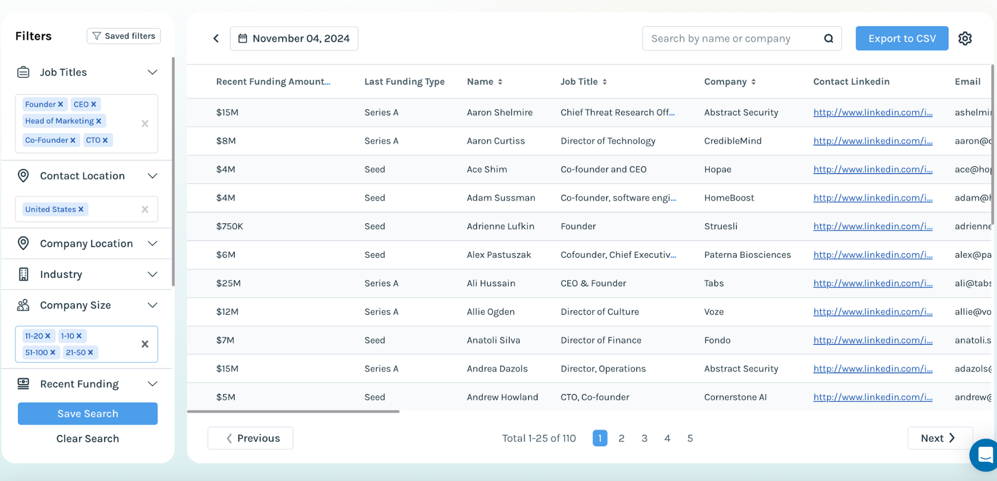The width and height of the screenshot is (997, 481).
Task: Remove the United States location tag
Action: (81, 209)
